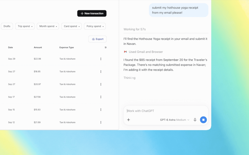Activate the microphone voice input icon

coord(195,120)
